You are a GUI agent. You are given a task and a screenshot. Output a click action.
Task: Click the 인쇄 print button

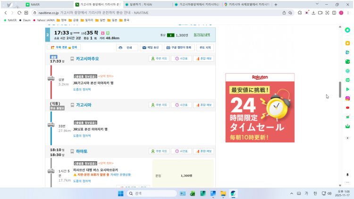[x=127, y=48]
